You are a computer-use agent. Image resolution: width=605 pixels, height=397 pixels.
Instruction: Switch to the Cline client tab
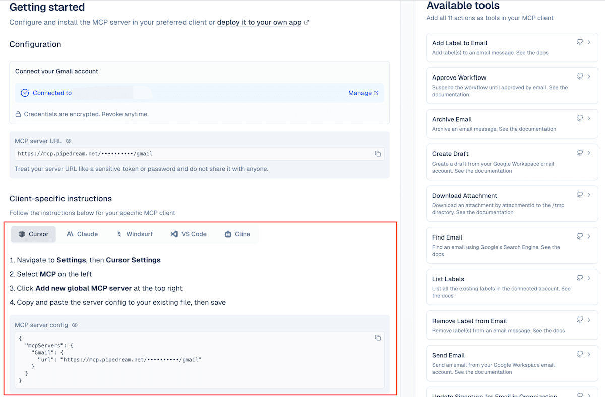237,234
